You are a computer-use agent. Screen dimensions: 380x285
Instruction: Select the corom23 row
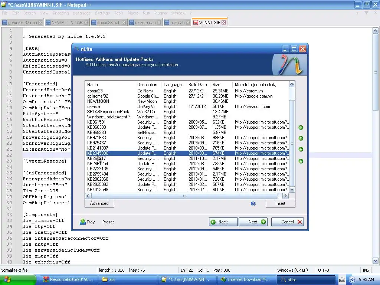tap(187, 91)
